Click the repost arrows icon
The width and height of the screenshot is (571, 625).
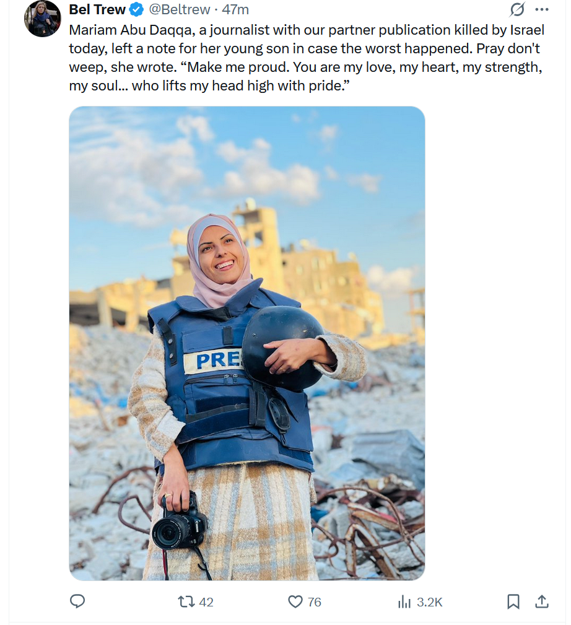pyautogui.click(x=186, y=601)
